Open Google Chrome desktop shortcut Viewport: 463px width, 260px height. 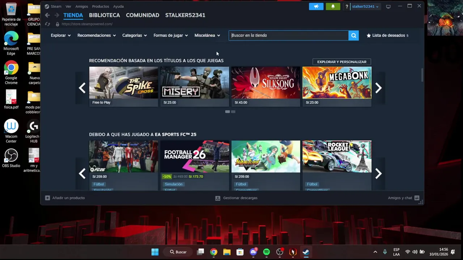click(x=11, y=73)
